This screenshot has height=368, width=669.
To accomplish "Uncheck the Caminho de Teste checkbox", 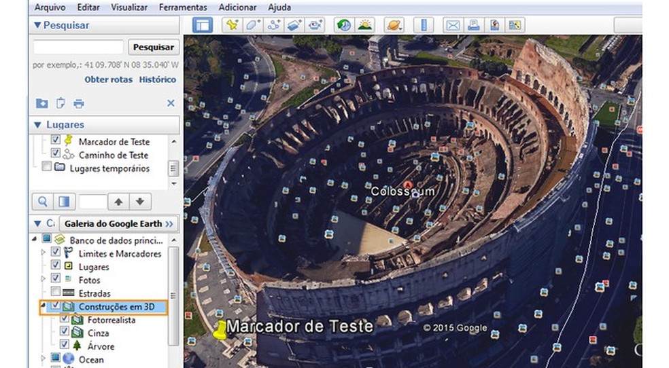I will pos(55,153).
